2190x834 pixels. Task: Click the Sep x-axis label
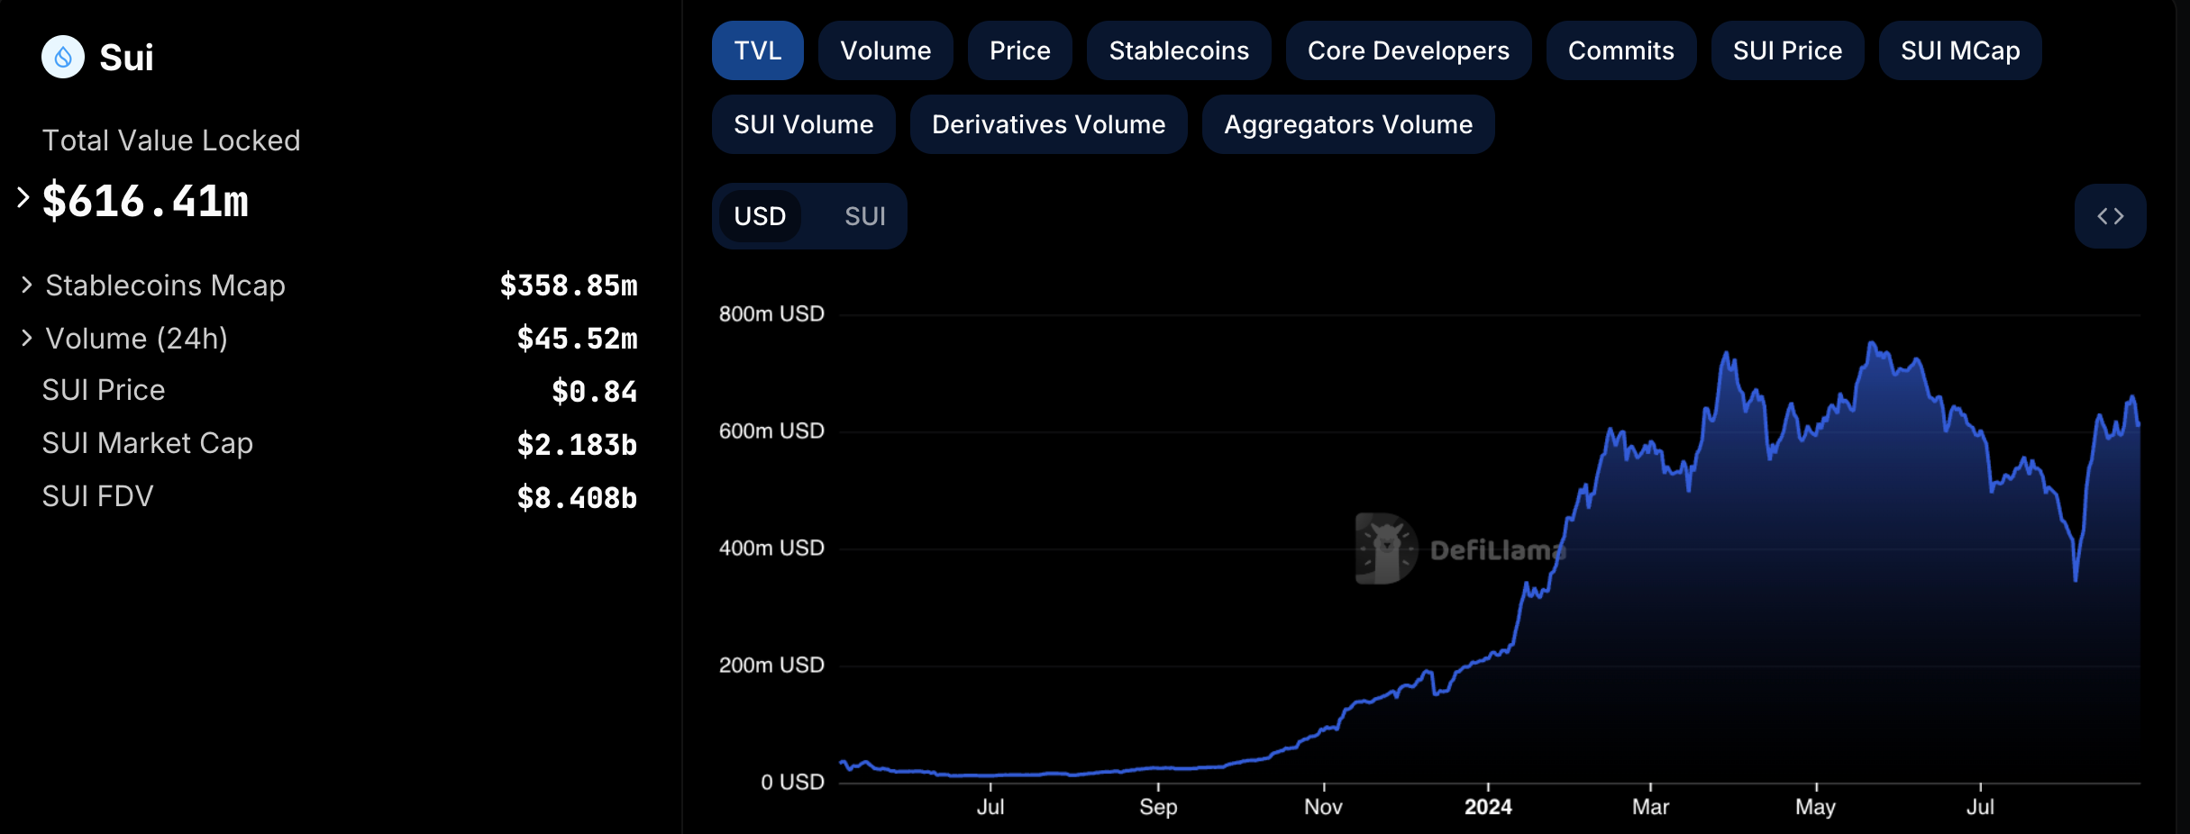click(x=1158, y=807)
